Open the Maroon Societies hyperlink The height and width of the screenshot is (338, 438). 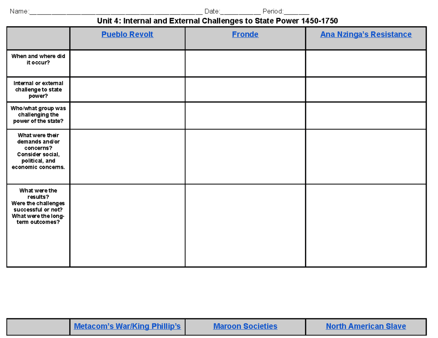245,326
